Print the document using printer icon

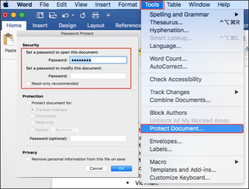tap(96, 15)
